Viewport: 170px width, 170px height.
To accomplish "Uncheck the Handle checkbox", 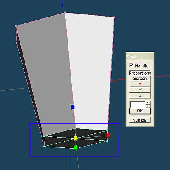I will coord(131,65).
